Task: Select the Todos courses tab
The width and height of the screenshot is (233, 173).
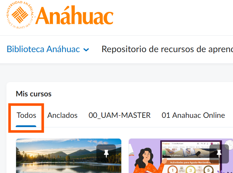Action: (x=26, y=115)
